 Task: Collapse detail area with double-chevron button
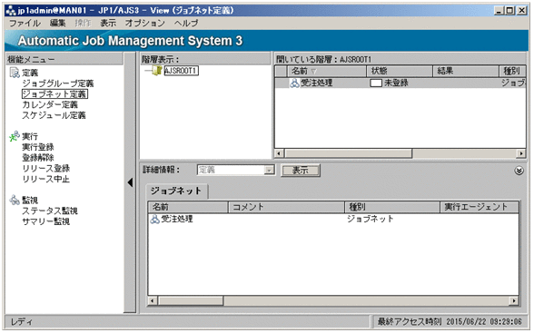pos(519,171)
